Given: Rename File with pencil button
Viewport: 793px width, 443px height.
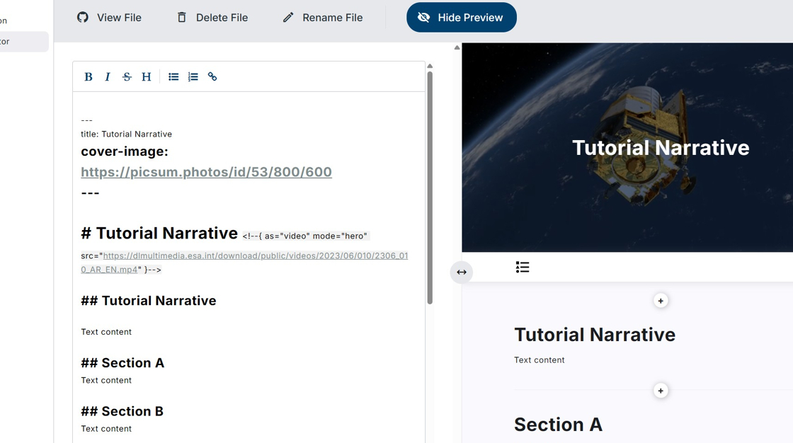Looking at the screenshot, I should point(322,18).
